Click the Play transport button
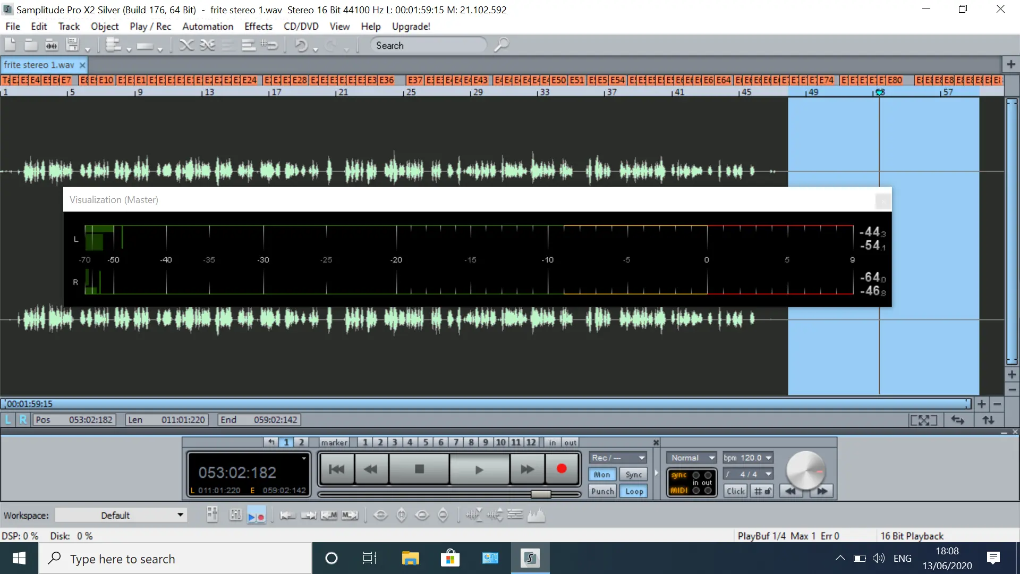1020x574 pixels. [479, 469]
